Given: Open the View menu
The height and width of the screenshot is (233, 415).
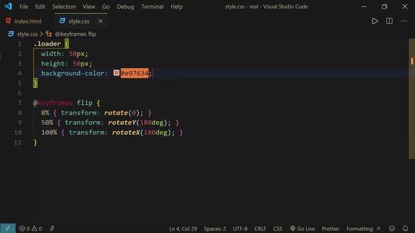Looking at the screenshot, I should [x=89, y=6].
